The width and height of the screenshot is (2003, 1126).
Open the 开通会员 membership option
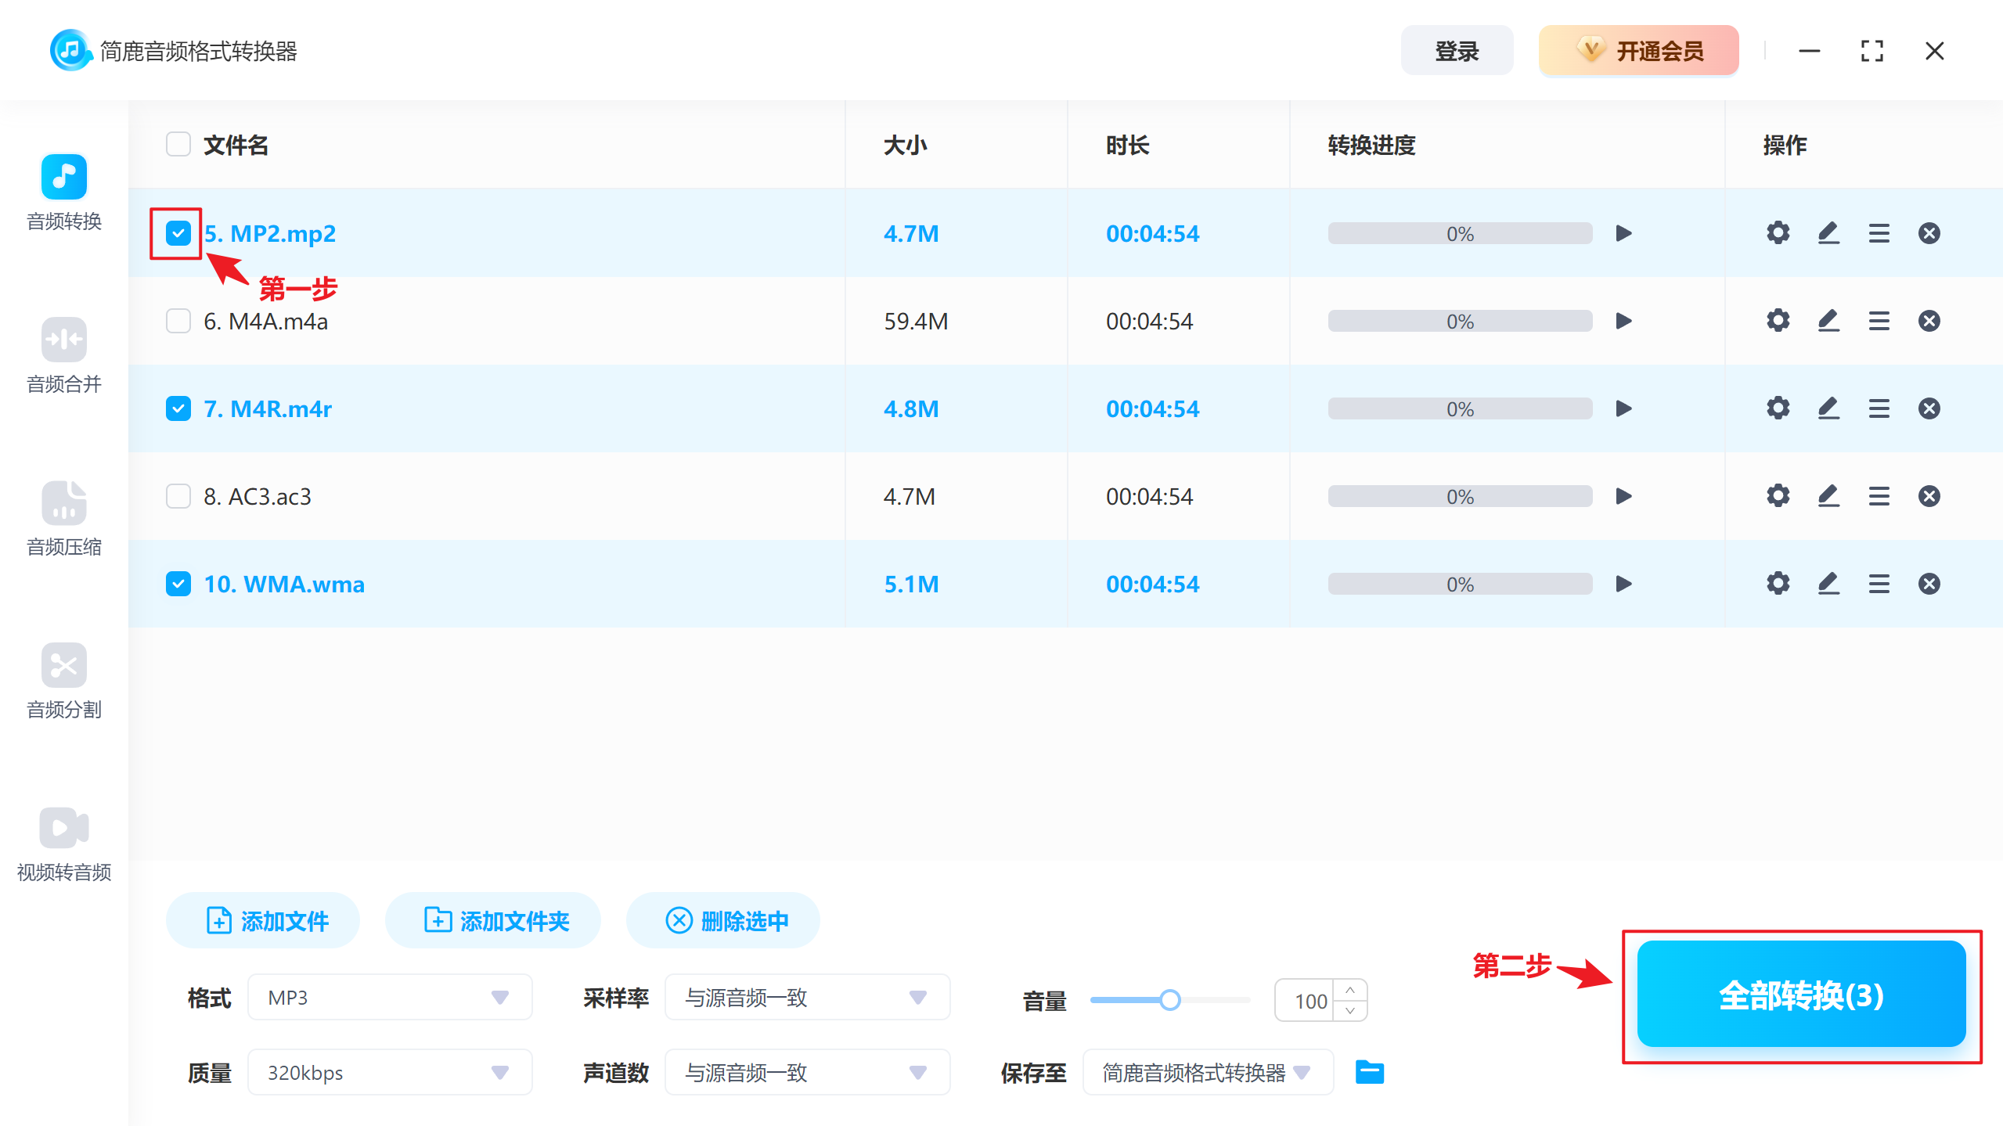1637,50
